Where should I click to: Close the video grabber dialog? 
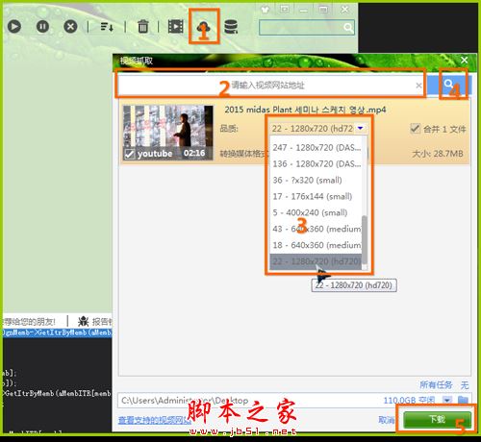pyautogui.click(x=464, y=60)
